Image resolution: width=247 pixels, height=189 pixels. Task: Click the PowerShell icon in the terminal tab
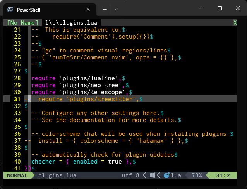point(11,9)
